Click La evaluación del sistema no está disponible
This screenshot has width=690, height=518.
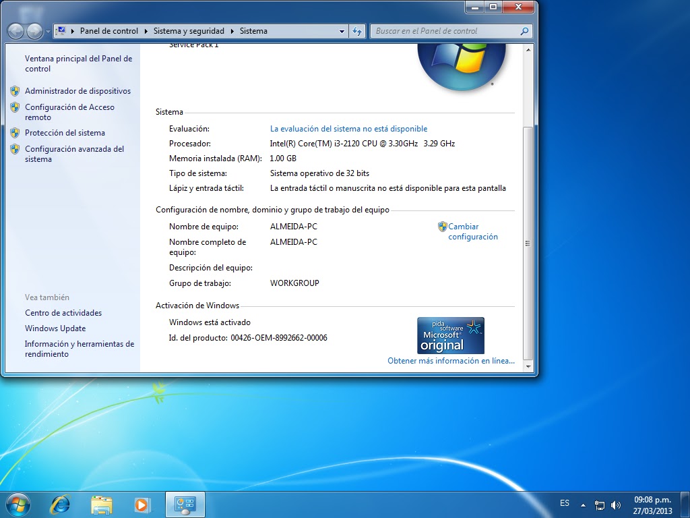[x=348, y=129]
